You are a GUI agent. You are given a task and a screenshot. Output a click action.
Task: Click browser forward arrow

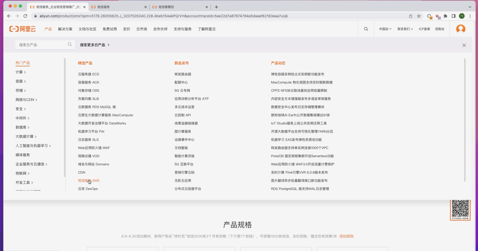tap(17, 16)
